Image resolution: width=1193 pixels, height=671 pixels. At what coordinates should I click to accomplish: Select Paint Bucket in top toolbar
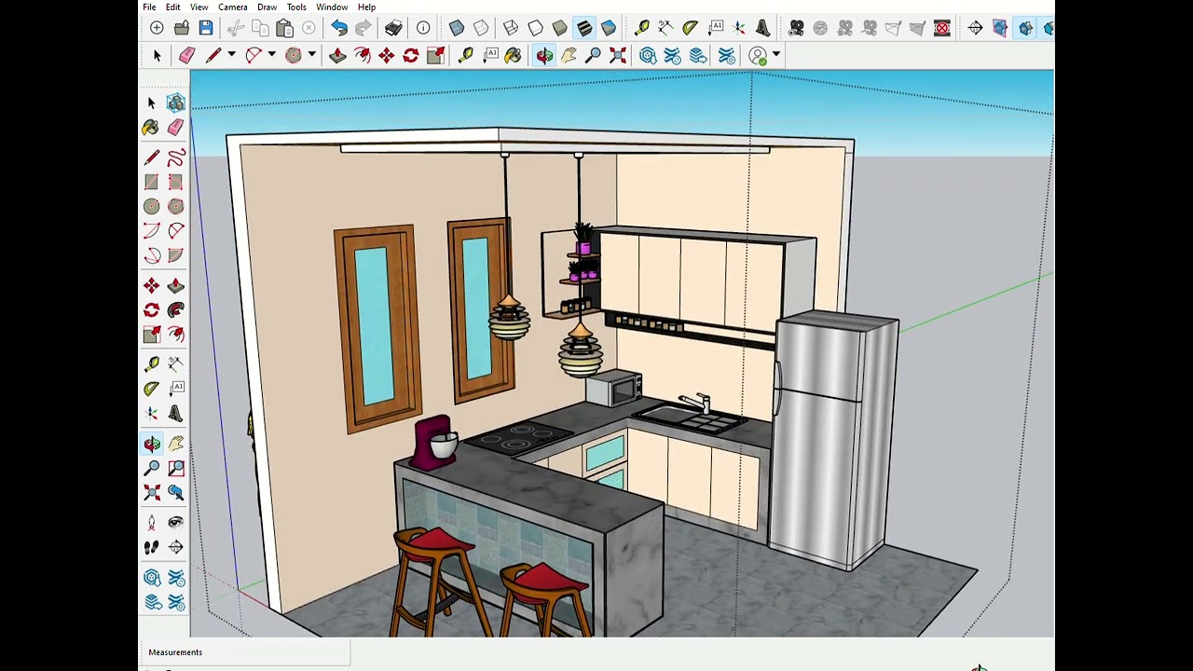tap(513, 56)
